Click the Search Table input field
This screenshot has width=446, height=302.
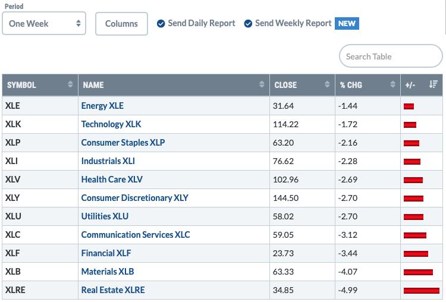(x=391, y=56)
